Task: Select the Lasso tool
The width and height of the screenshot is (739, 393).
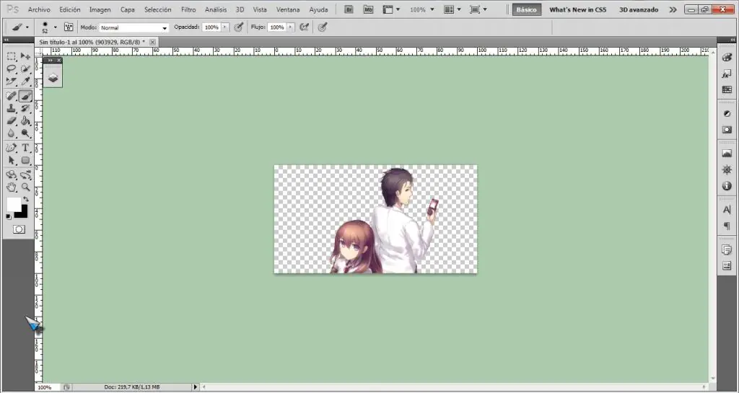Action: tap(12, 69)
